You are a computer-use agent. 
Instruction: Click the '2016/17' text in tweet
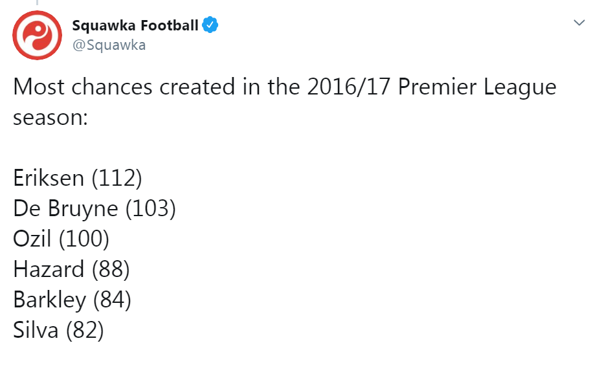point(349,87)
